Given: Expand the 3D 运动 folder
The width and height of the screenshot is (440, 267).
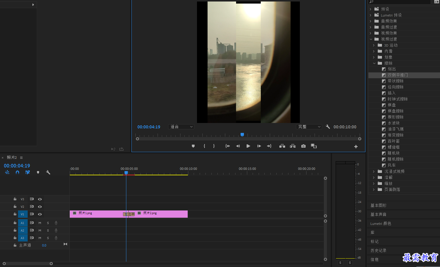Looking at the screenshot, I should click(374, 45).
